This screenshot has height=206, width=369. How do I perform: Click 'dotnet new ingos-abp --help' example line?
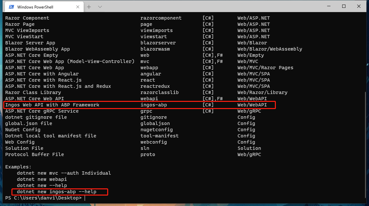pyautogui.click(x=57, y=192)
